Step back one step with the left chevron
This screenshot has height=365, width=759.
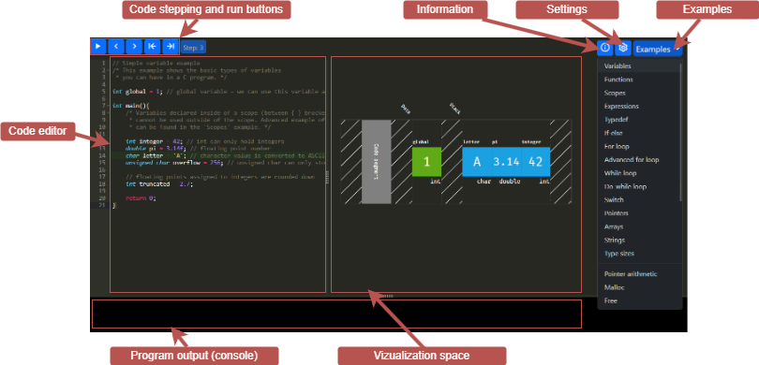click(x=116, y=47)
